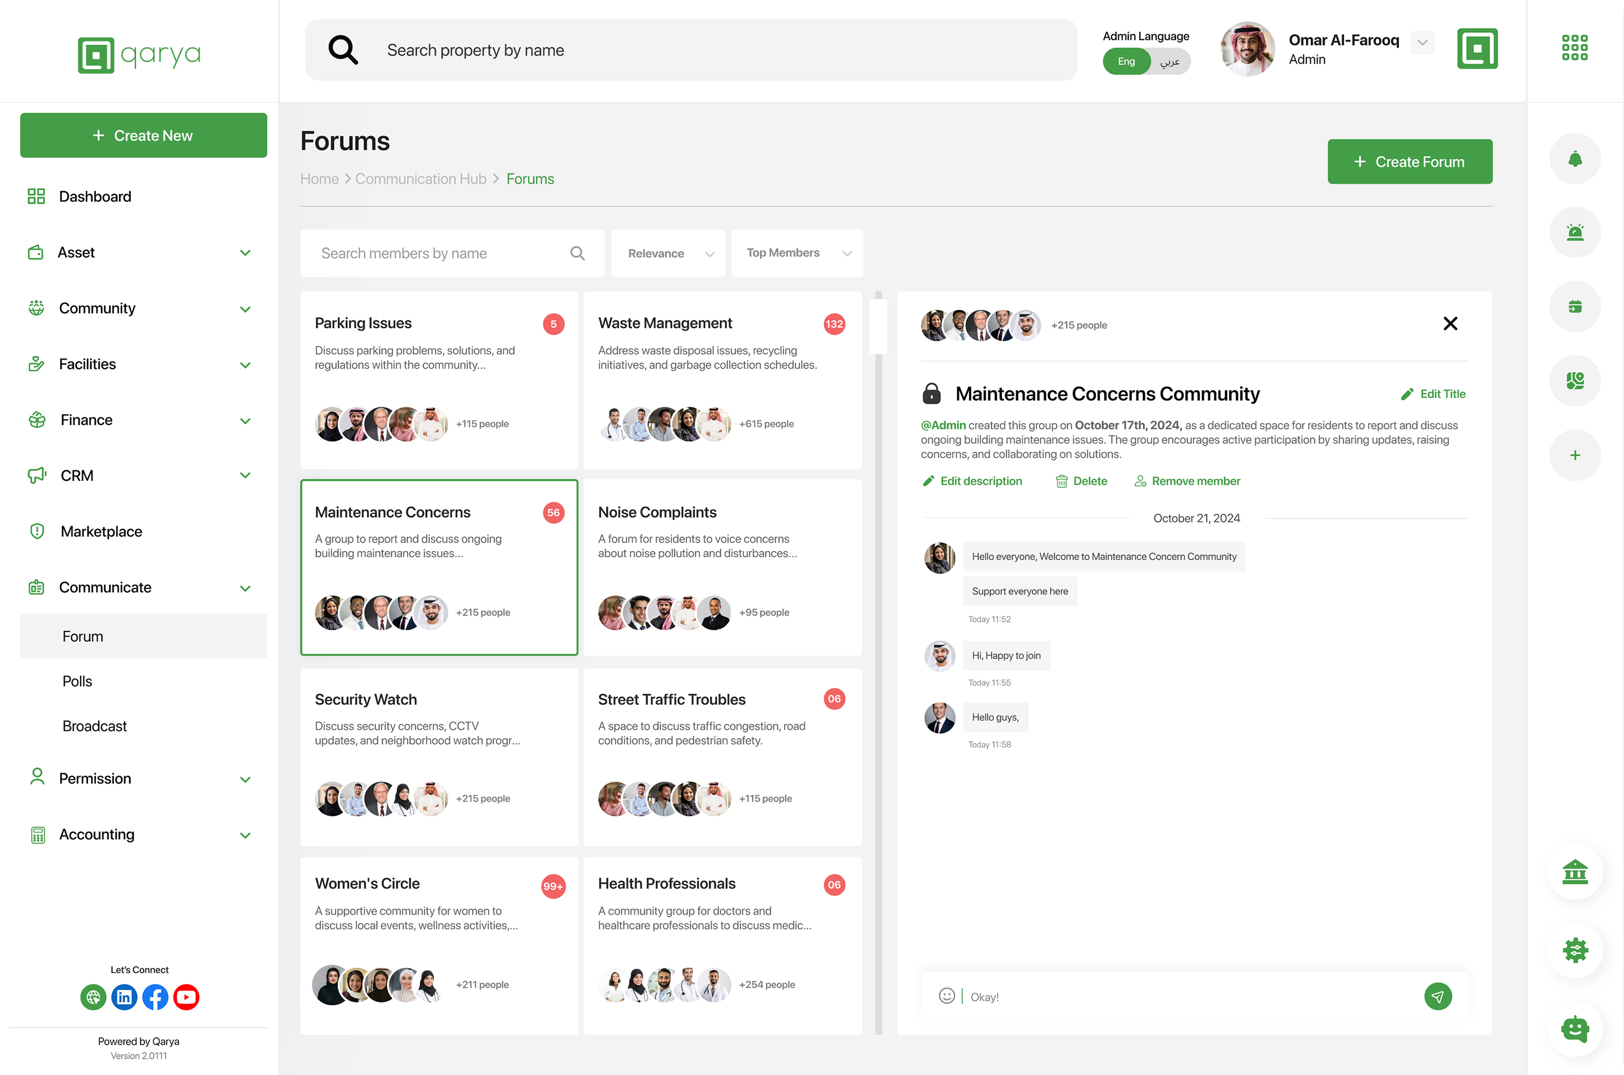Send the typed Okay! message

click(1438, 996)
